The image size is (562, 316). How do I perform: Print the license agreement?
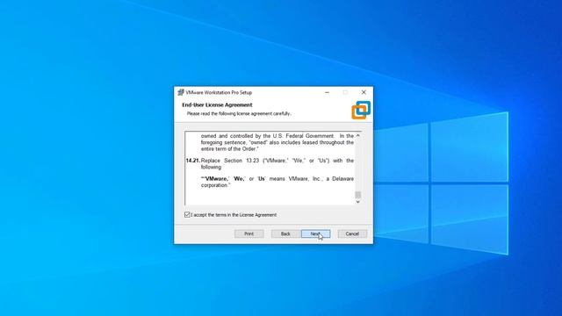pos(249,234)
